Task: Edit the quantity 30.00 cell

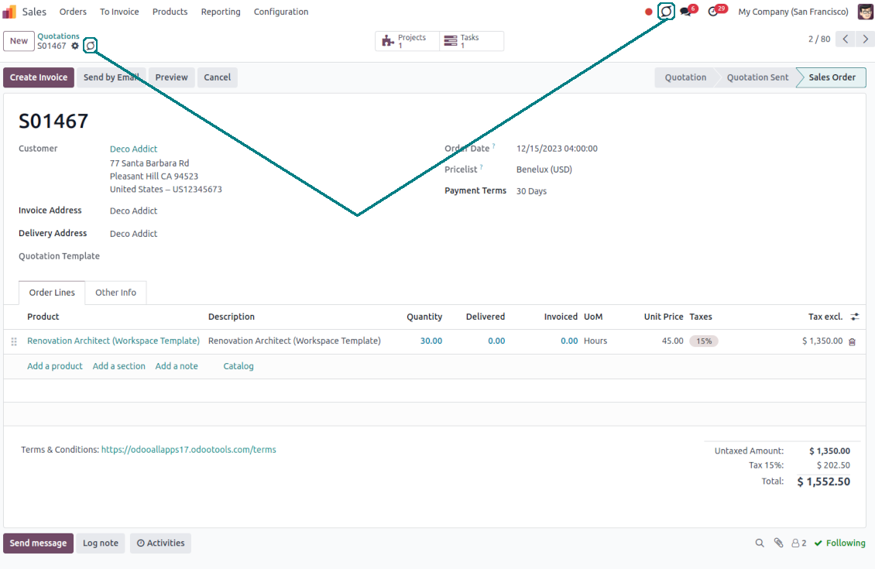Action: click(x=431, y=341)
